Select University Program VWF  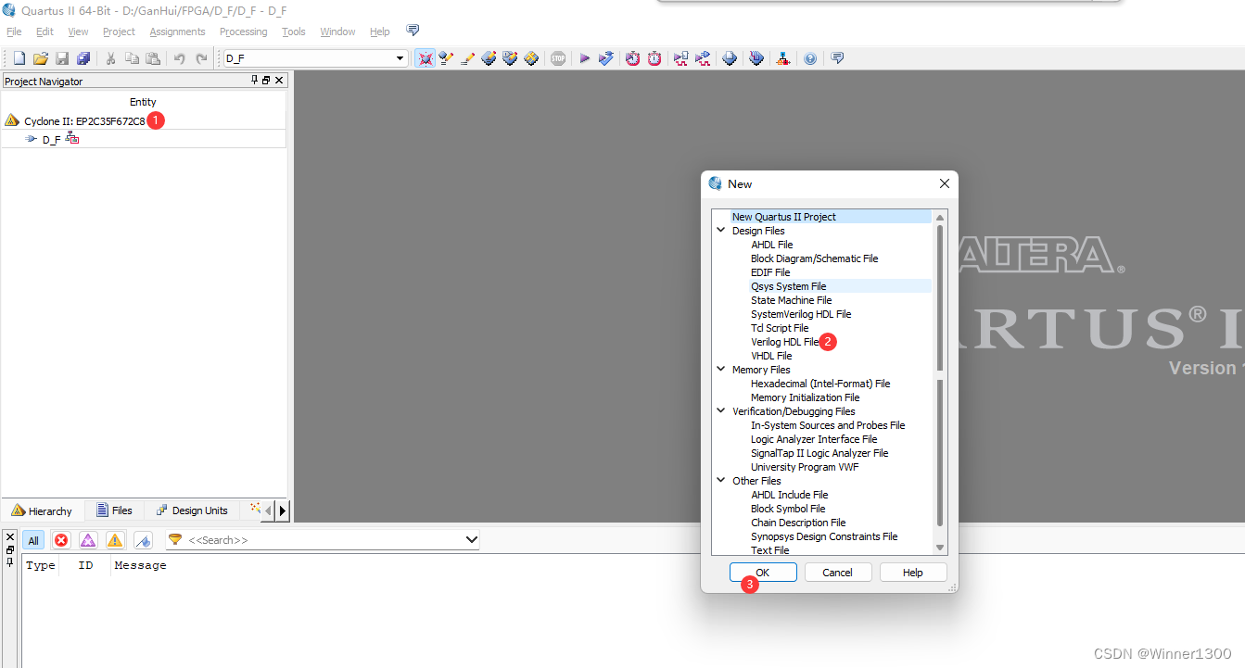pyautogui.click(x=805, y=467)
